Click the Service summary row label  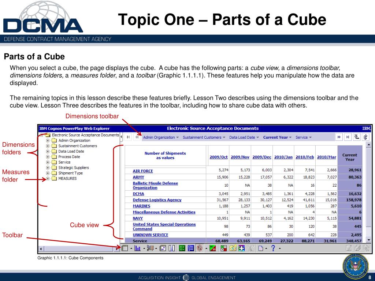140,241
